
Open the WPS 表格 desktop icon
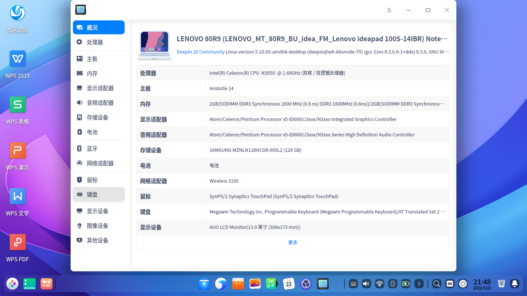click(x=17, y=111)
